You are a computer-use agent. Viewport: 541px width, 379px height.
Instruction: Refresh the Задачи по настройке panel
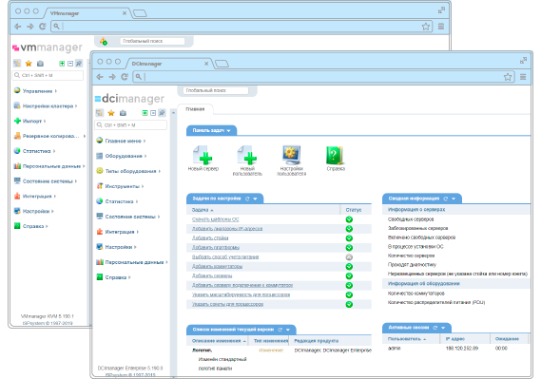(247, 199)
